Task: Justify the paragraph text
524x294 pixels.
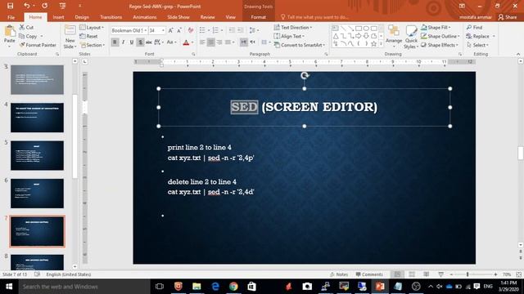Action: 228,42
